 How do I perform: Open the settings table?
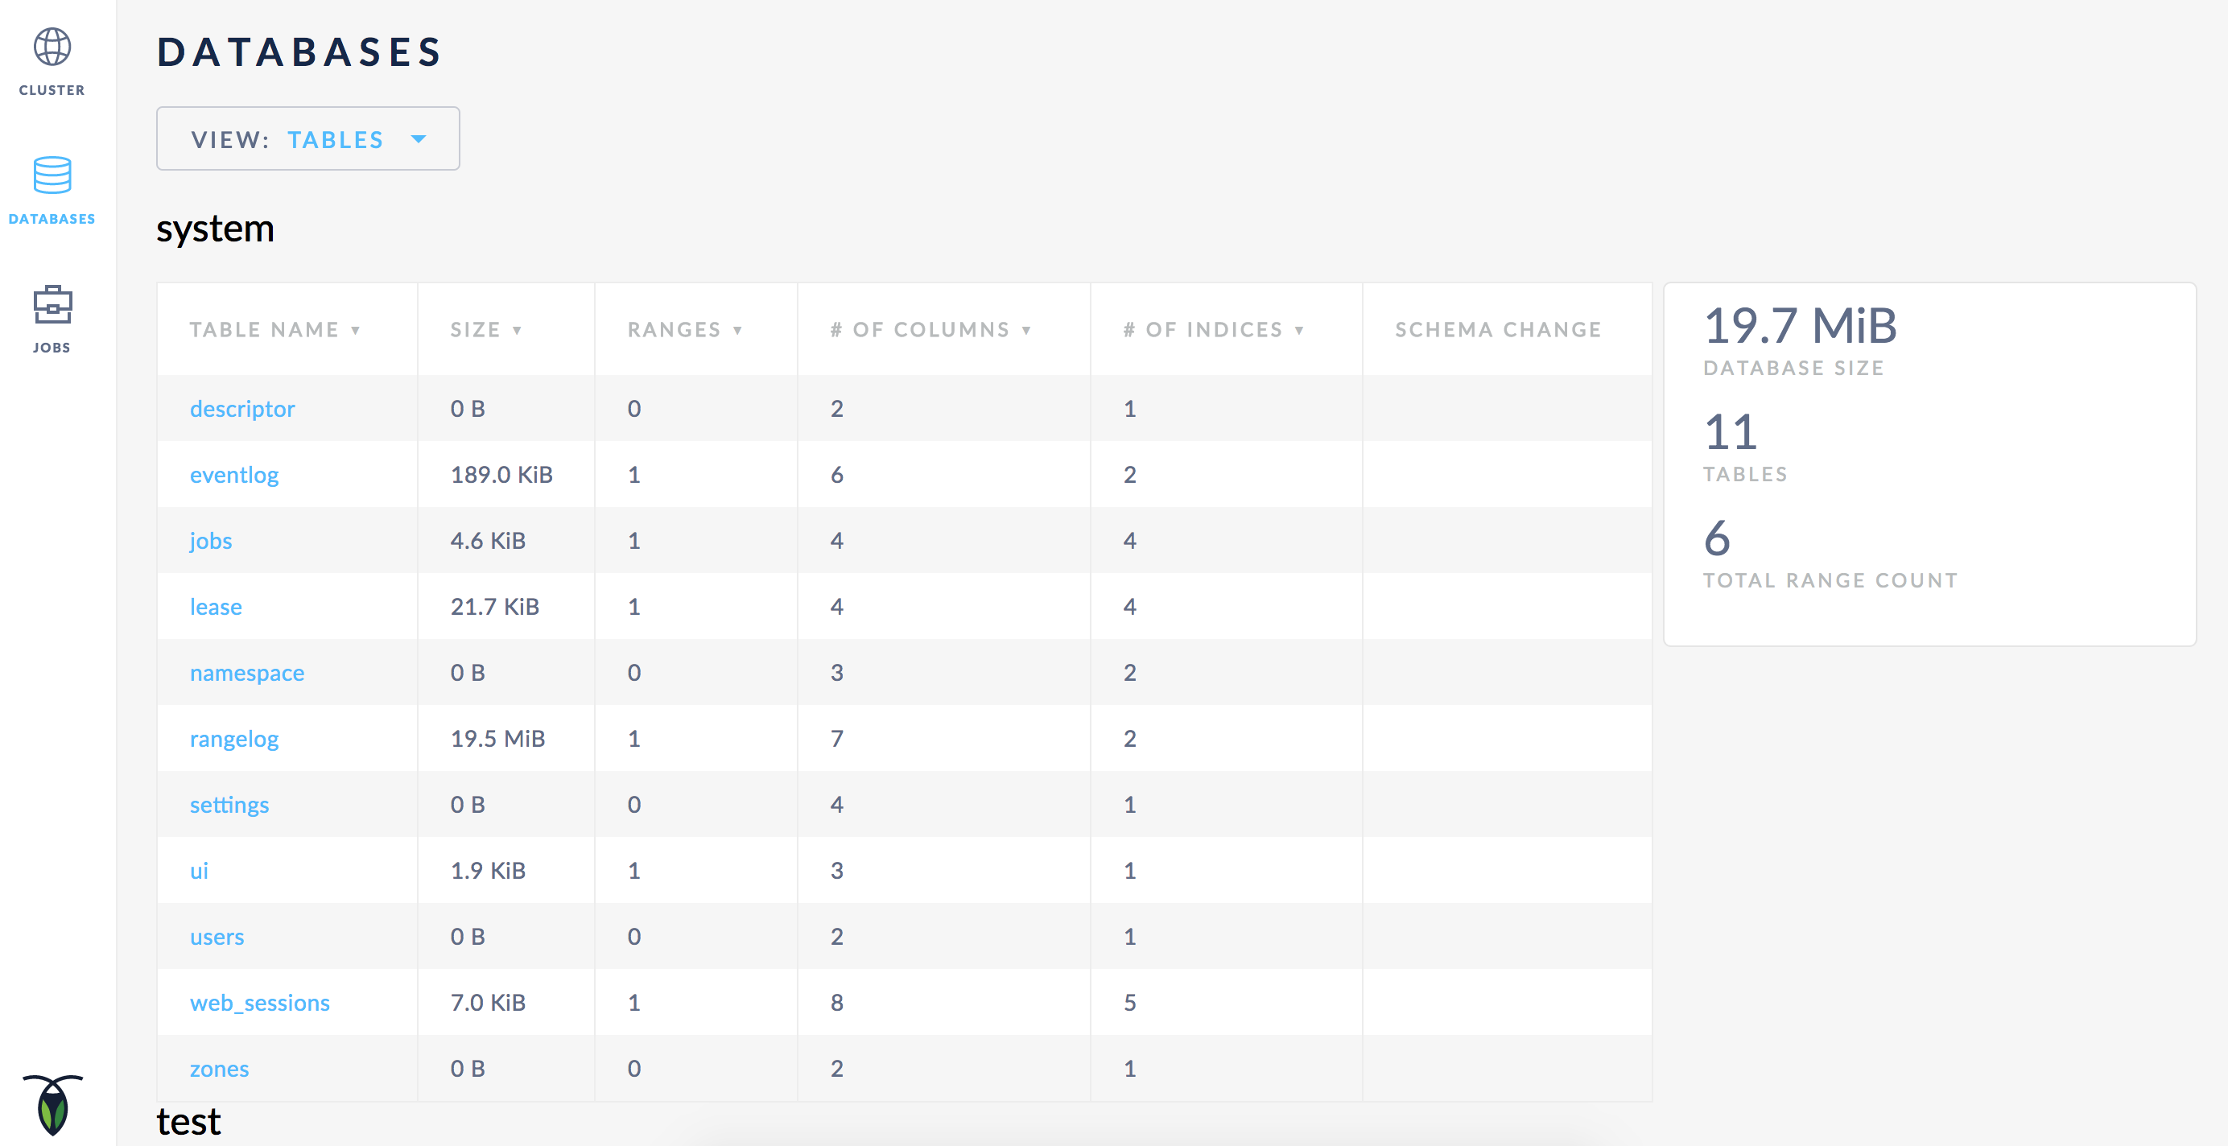click(x=229, y=804)
